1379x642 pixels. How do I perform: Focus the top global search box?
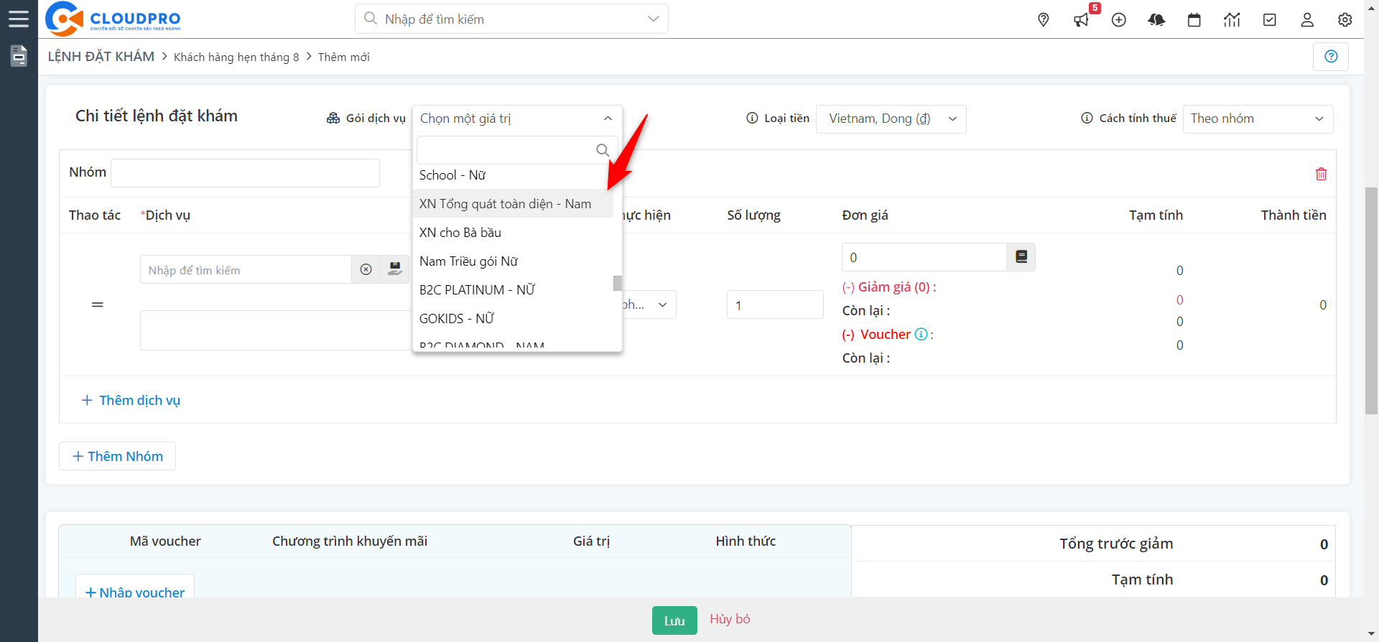[x=511, y=19]
